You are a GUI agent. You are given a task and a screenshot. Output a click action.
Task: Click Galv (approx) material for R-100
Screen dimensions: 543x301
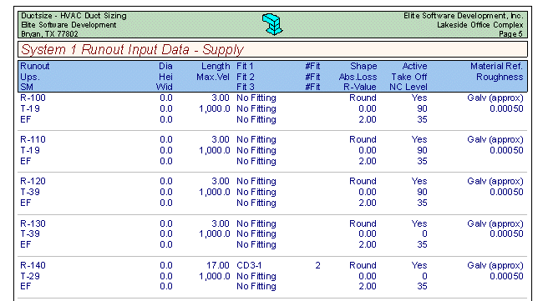pos(495,98)
